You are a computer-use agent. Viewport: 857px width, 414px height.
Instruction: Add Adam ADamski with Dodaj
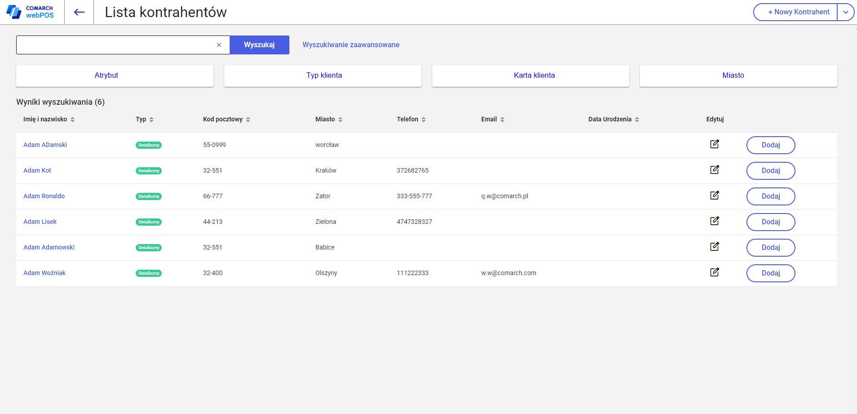[x=771, y=145]
